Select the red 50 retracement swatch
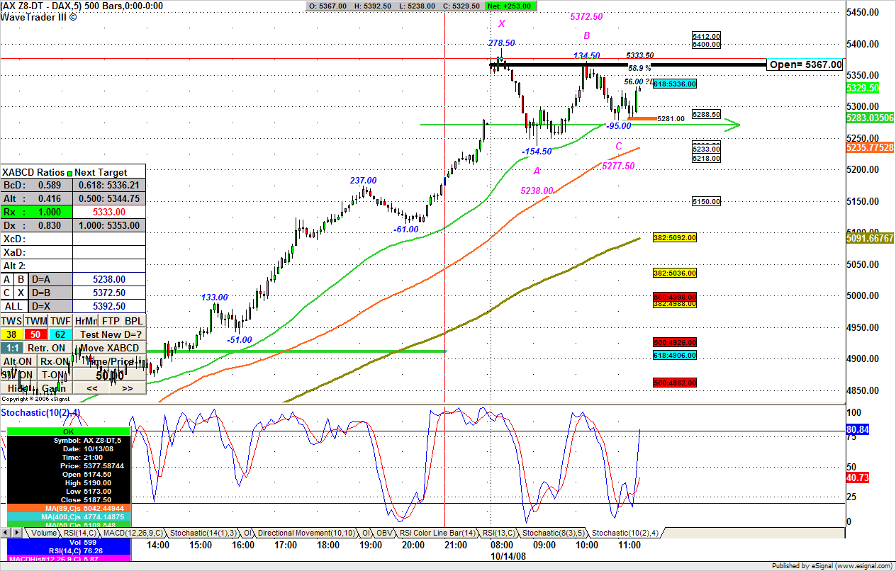Screen dimensions: 896x571 pos(36,334)
